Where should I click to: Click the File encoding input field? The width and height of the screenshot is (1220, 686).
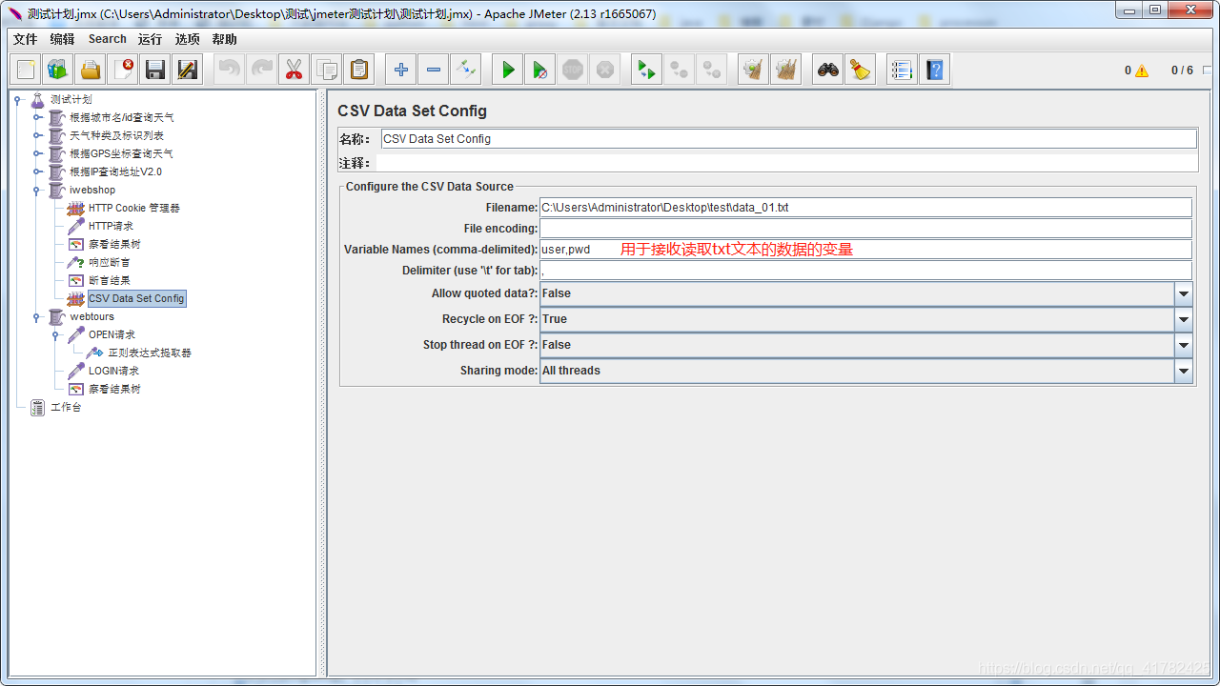pos(865,229)
